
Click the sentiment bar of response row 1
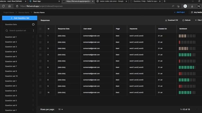pyautogui.click(x=187, y=36)
